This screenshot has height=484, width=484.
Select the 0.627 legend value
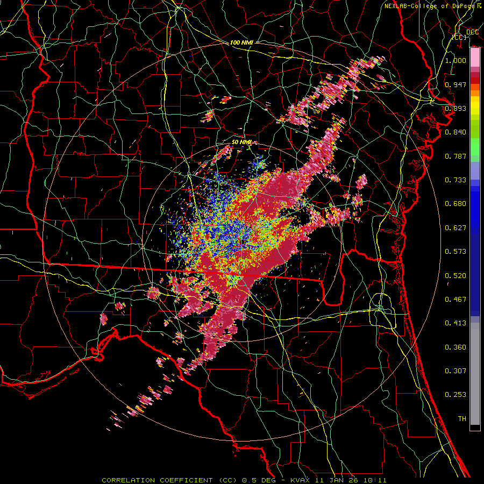tap(455, 228)
